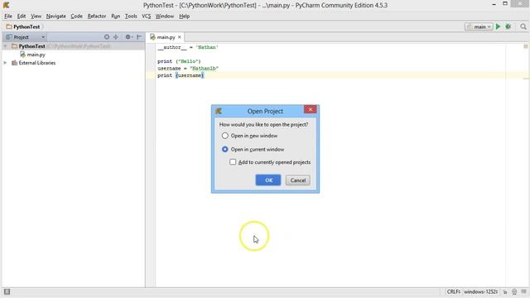
Task: Open the Window menu
Action: (165, 17)
